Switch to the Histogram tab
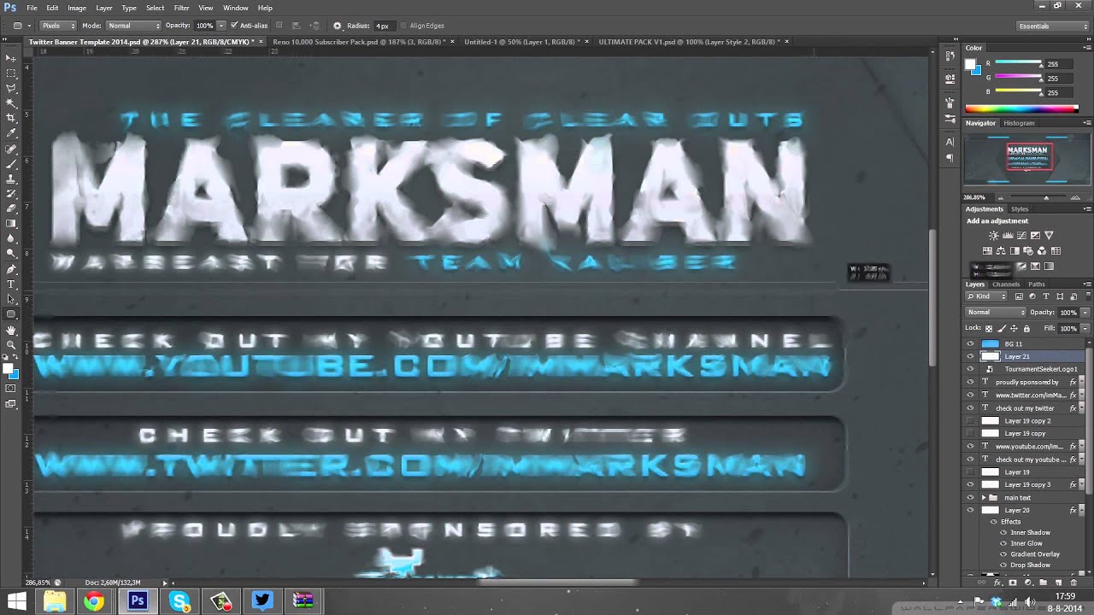Viewport: 1094px width, 615px height. point(1019,123)
